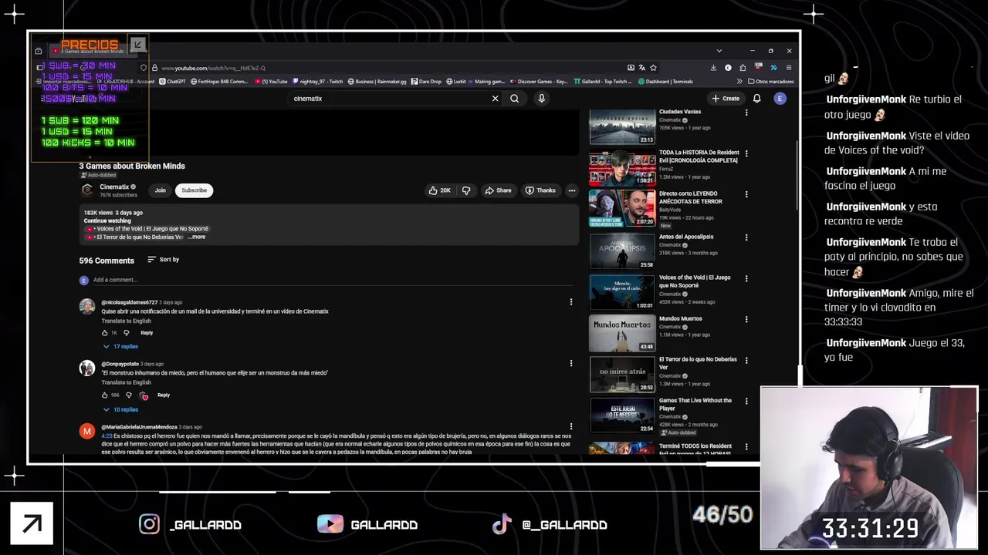Open the 'Sort by' comments dropdown
This screenshot has width=988, height=555.
click(x=164, y=260)
